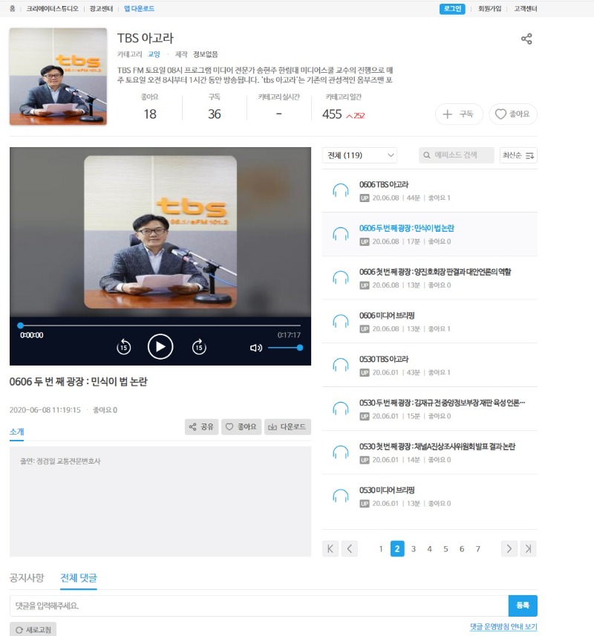This screenshot has height=636, width=594.
Task: Open episode 0530 미디어 브리핑 title
Action: (387, 490)
